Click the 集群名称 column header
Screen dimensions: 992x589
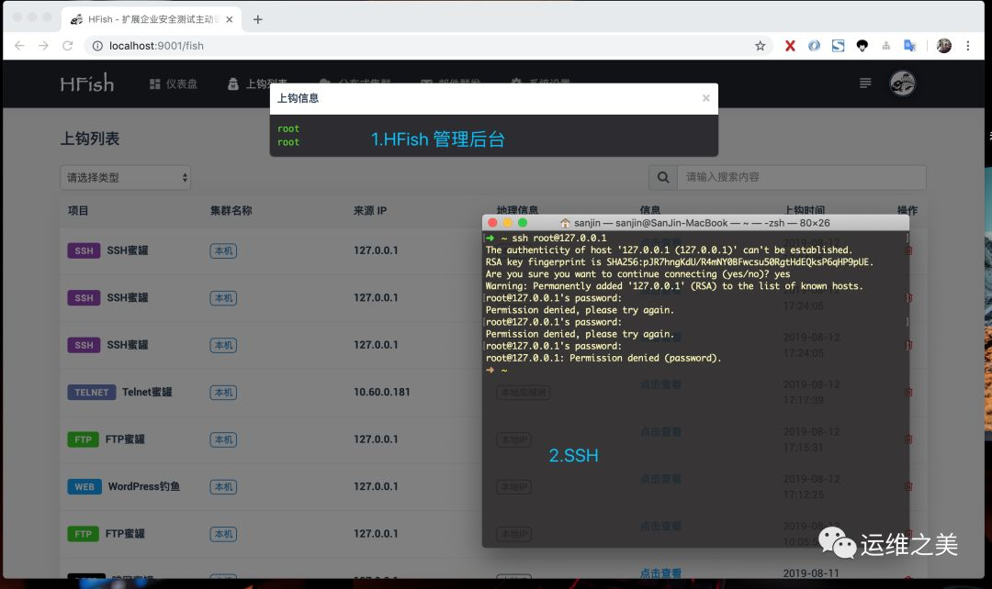pyautogui.click(x=231, y=210)
